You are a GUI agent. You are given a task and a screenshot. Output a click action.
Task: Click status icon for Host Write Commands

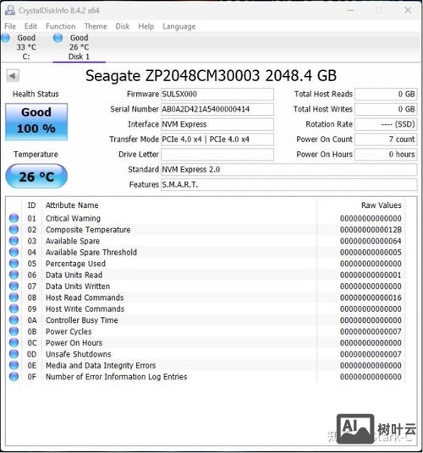[x=14, y=308]
